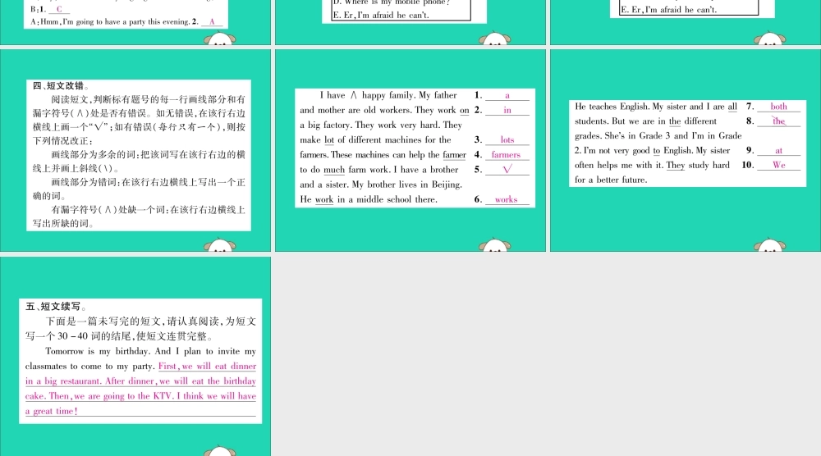The image size is (821, 456).
Task: Open the 五、短文续写 slide
Action: [x=135, y=356]
